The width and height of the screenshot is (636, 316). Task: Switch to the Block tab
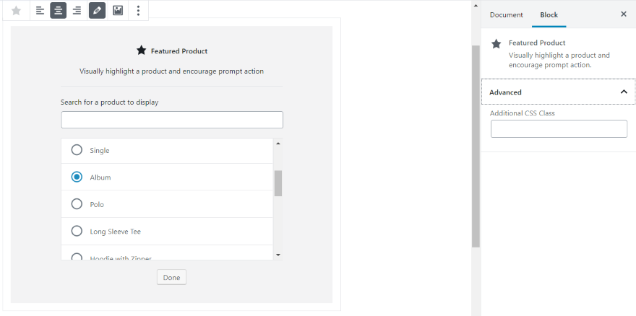point(549,14)
